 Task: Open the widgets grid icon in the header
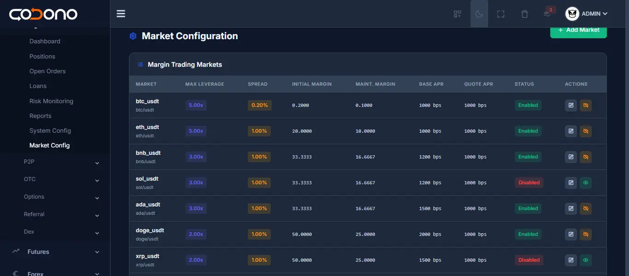[457, 13]
